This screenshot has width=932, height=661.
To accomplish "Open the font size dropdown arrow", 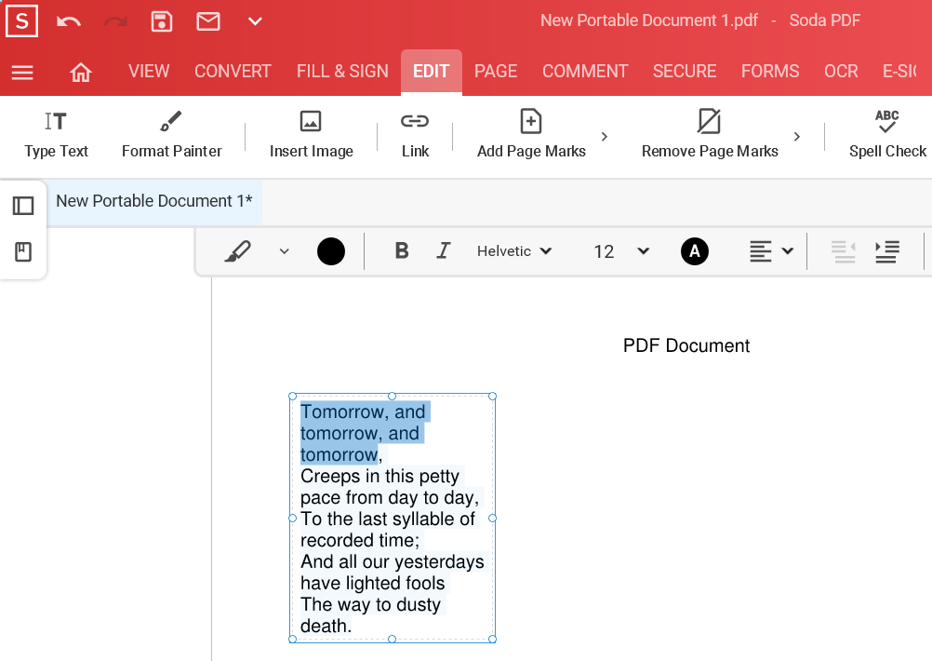I will [643, 251].
